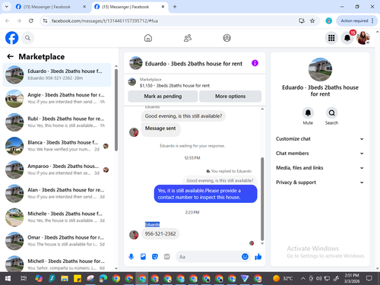The image size is (380, 285).
Task: Send a thumbs-up like
Action: [x=258, y=257]
